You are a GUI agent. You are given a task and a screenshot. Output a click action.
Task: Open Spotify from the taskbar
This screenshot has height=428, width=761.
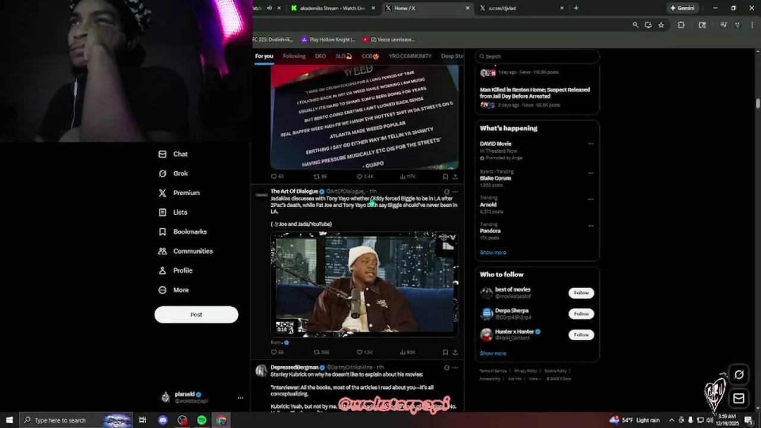click(x=202, y=420)
